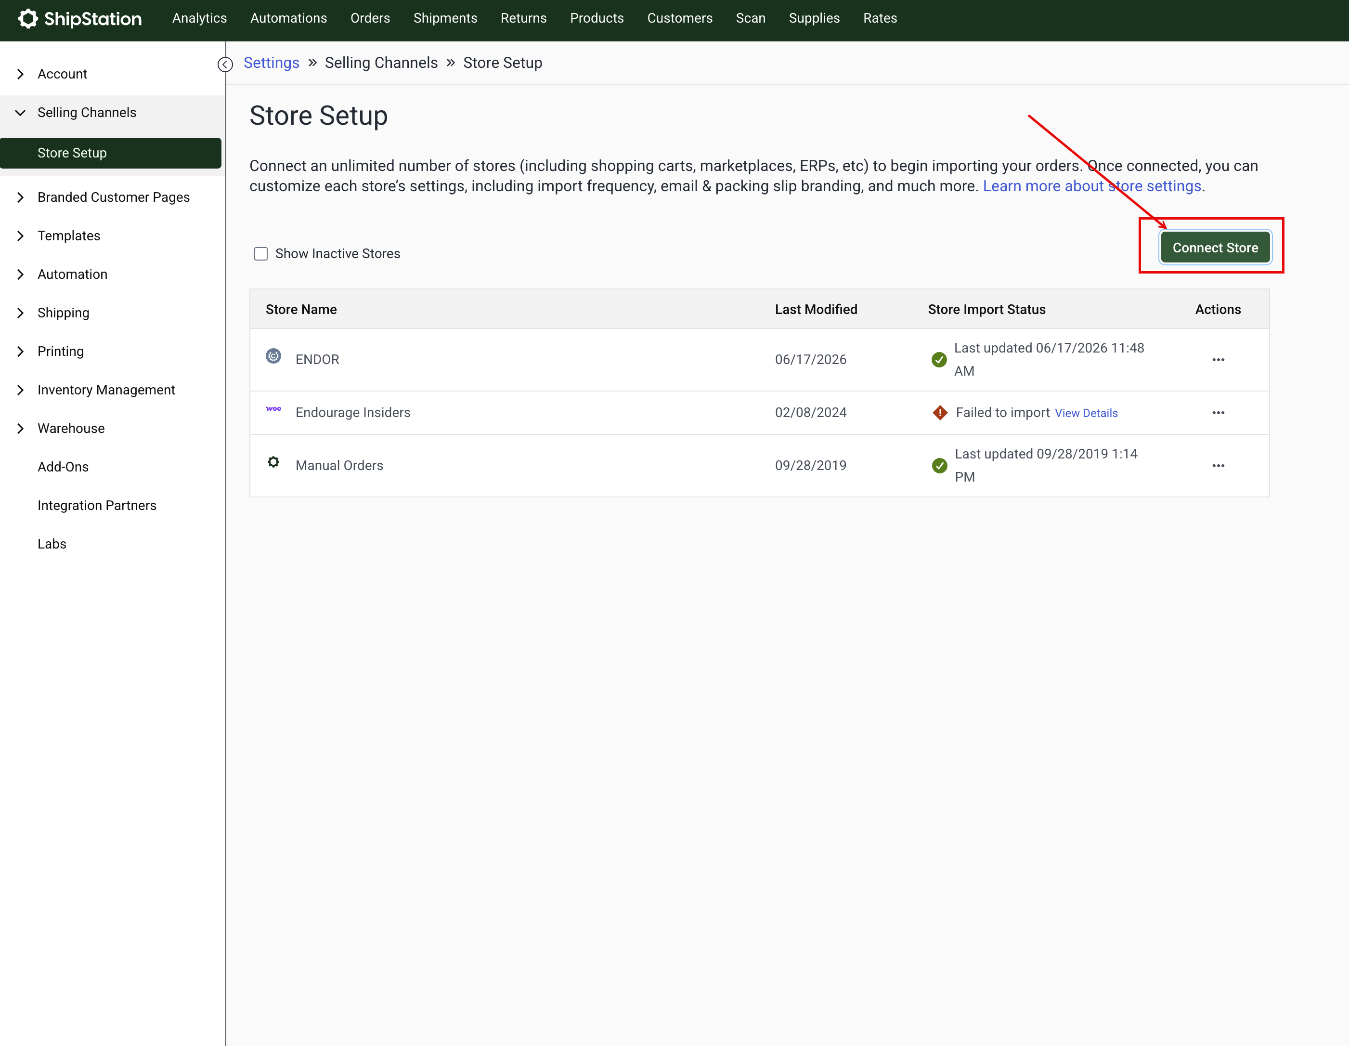Open the actions menu for Endourage Insiders
Screen dimensions: 1349x1046
point(1218,413)
